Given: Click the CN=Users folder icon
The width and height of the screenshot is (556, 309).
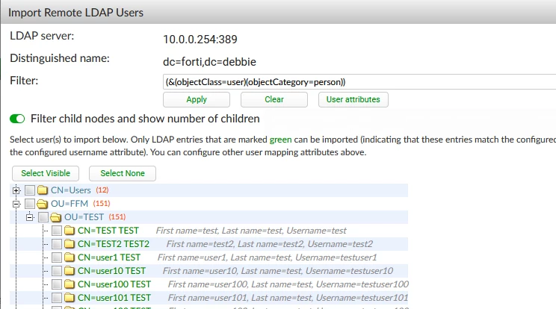Looking at the screenshot, I should pos(43,190).
